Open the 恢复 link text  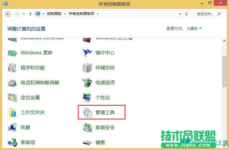click(x=25, y=127)
